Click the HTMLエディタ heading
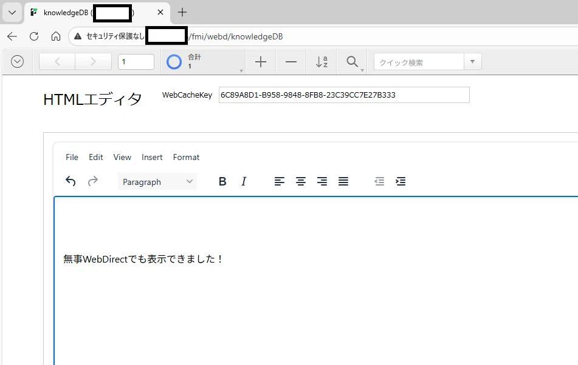 (92, 99)
